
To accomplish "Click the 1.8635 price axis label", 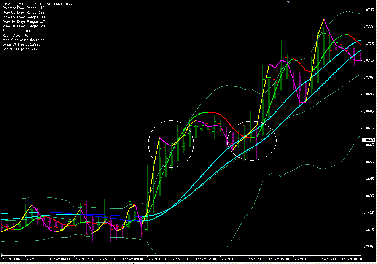I will click(368, 196).
